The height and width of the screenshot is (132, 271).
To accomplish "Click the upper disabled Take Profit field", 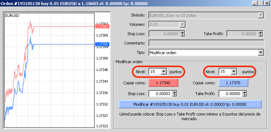I will 242,34.
